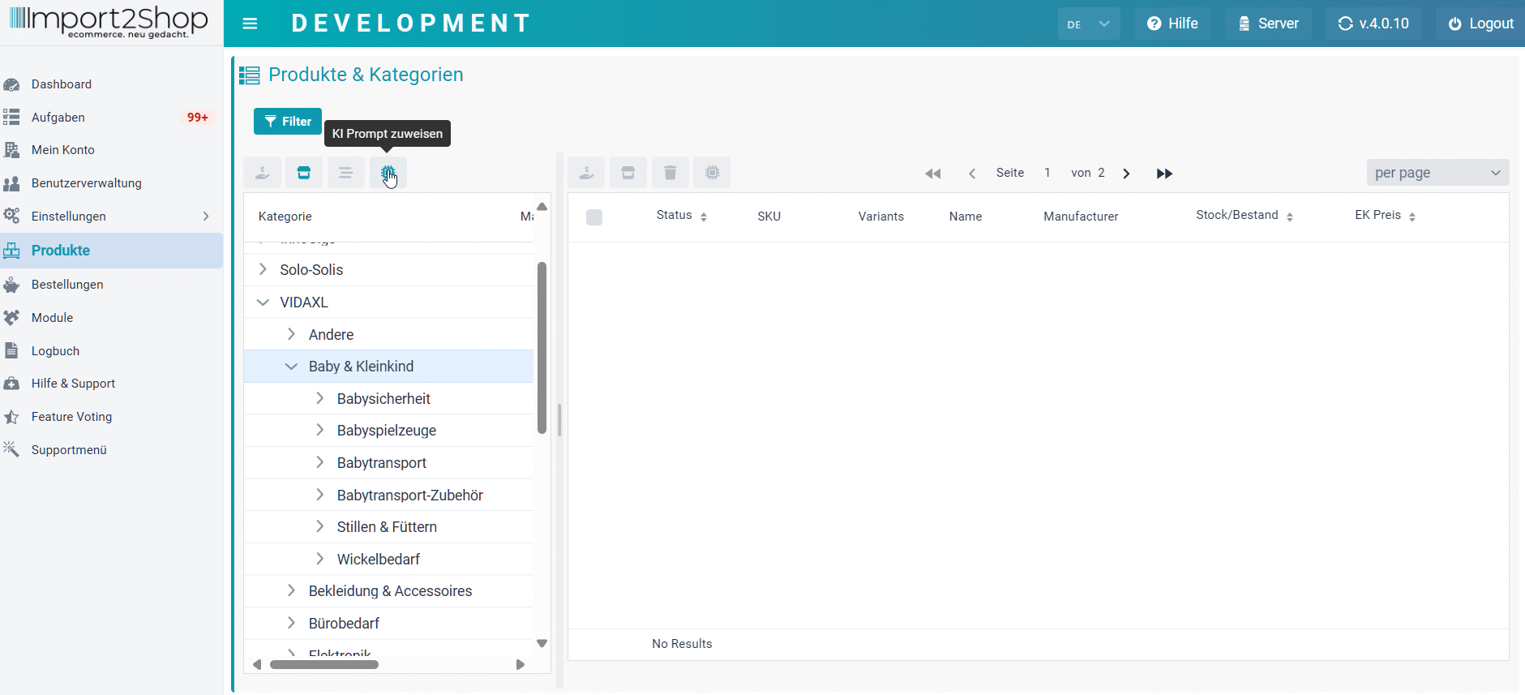Open the per page dropdown

click(x=1437, y=173)
